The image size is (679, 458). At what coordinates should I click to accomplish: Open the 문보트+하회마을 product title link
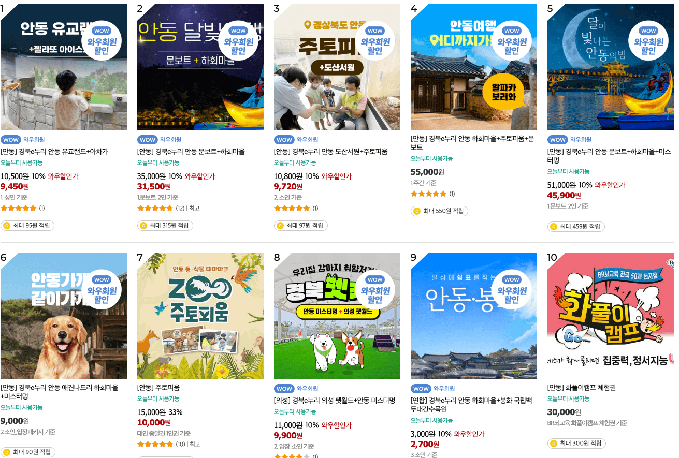point(191,152)
